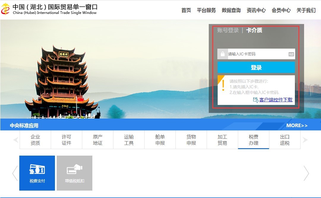Screen dimensions: 321x198
Task: Open the 税费支付 tile
Action: (x=37, y=173)
